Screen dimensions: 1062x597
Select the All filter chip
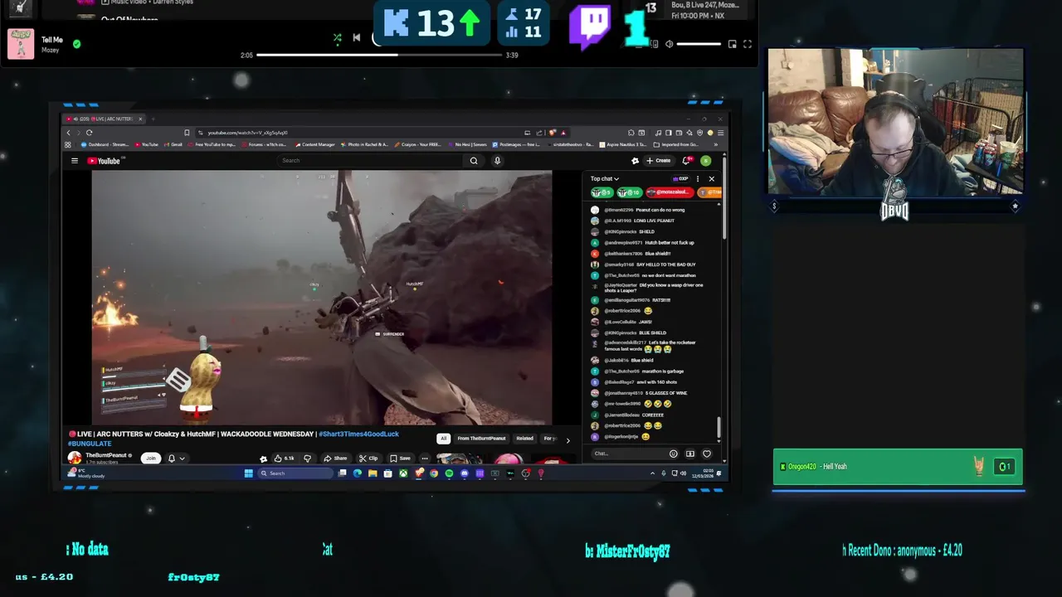pyautogui.click(x=444, y=439)
